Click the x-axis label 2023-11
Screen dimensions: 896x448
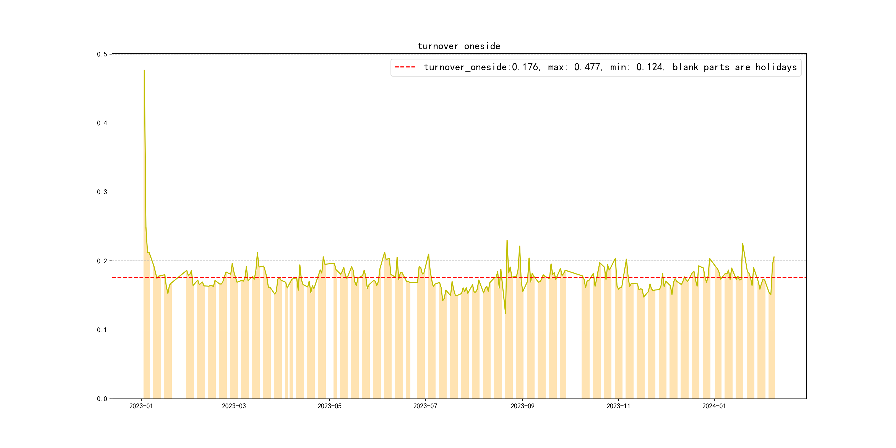[618, 406]
